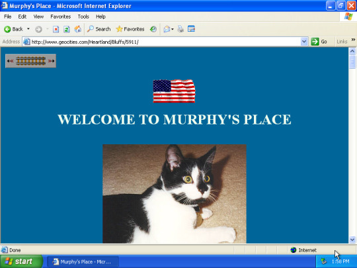
Task: Click the Start button
Action: pos(21,261)
